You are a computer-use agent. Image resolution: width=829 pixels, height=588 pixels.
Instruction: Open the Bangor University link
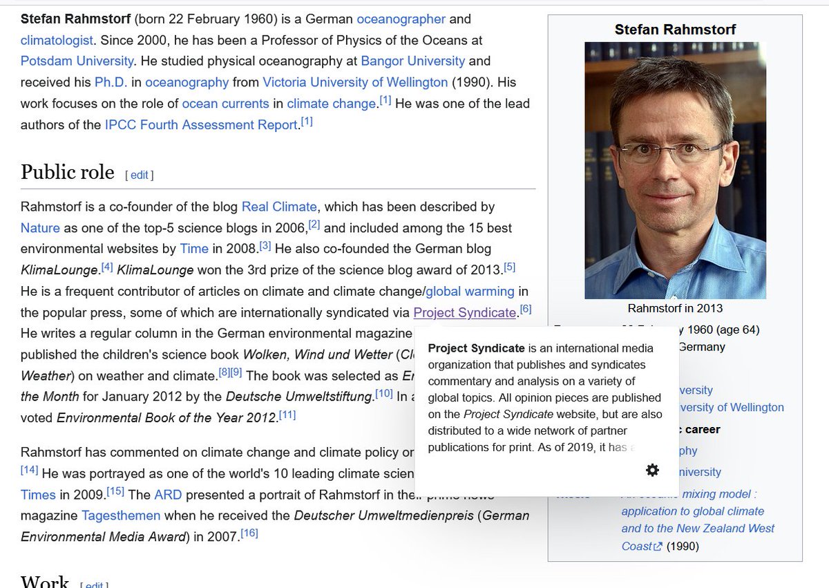tap(413, 61)
